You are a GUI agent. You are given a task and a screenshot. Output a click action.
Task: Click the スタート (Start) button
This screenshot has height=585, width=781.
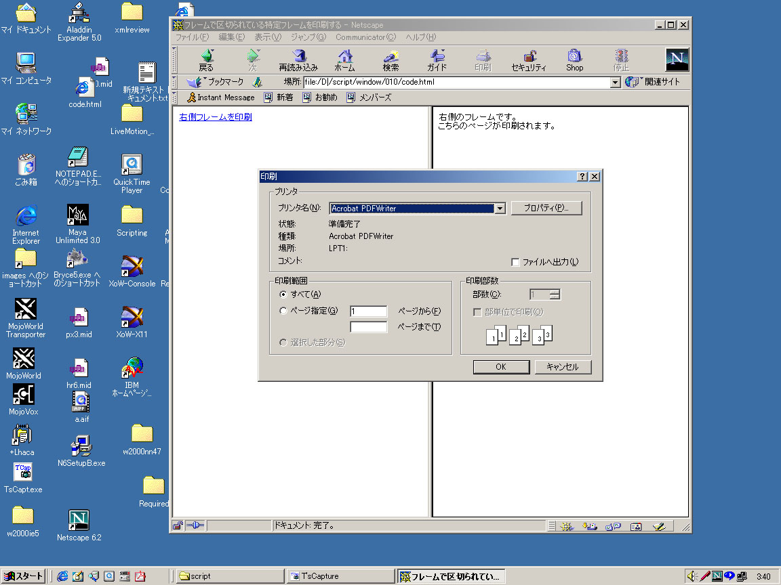point(24,576)
